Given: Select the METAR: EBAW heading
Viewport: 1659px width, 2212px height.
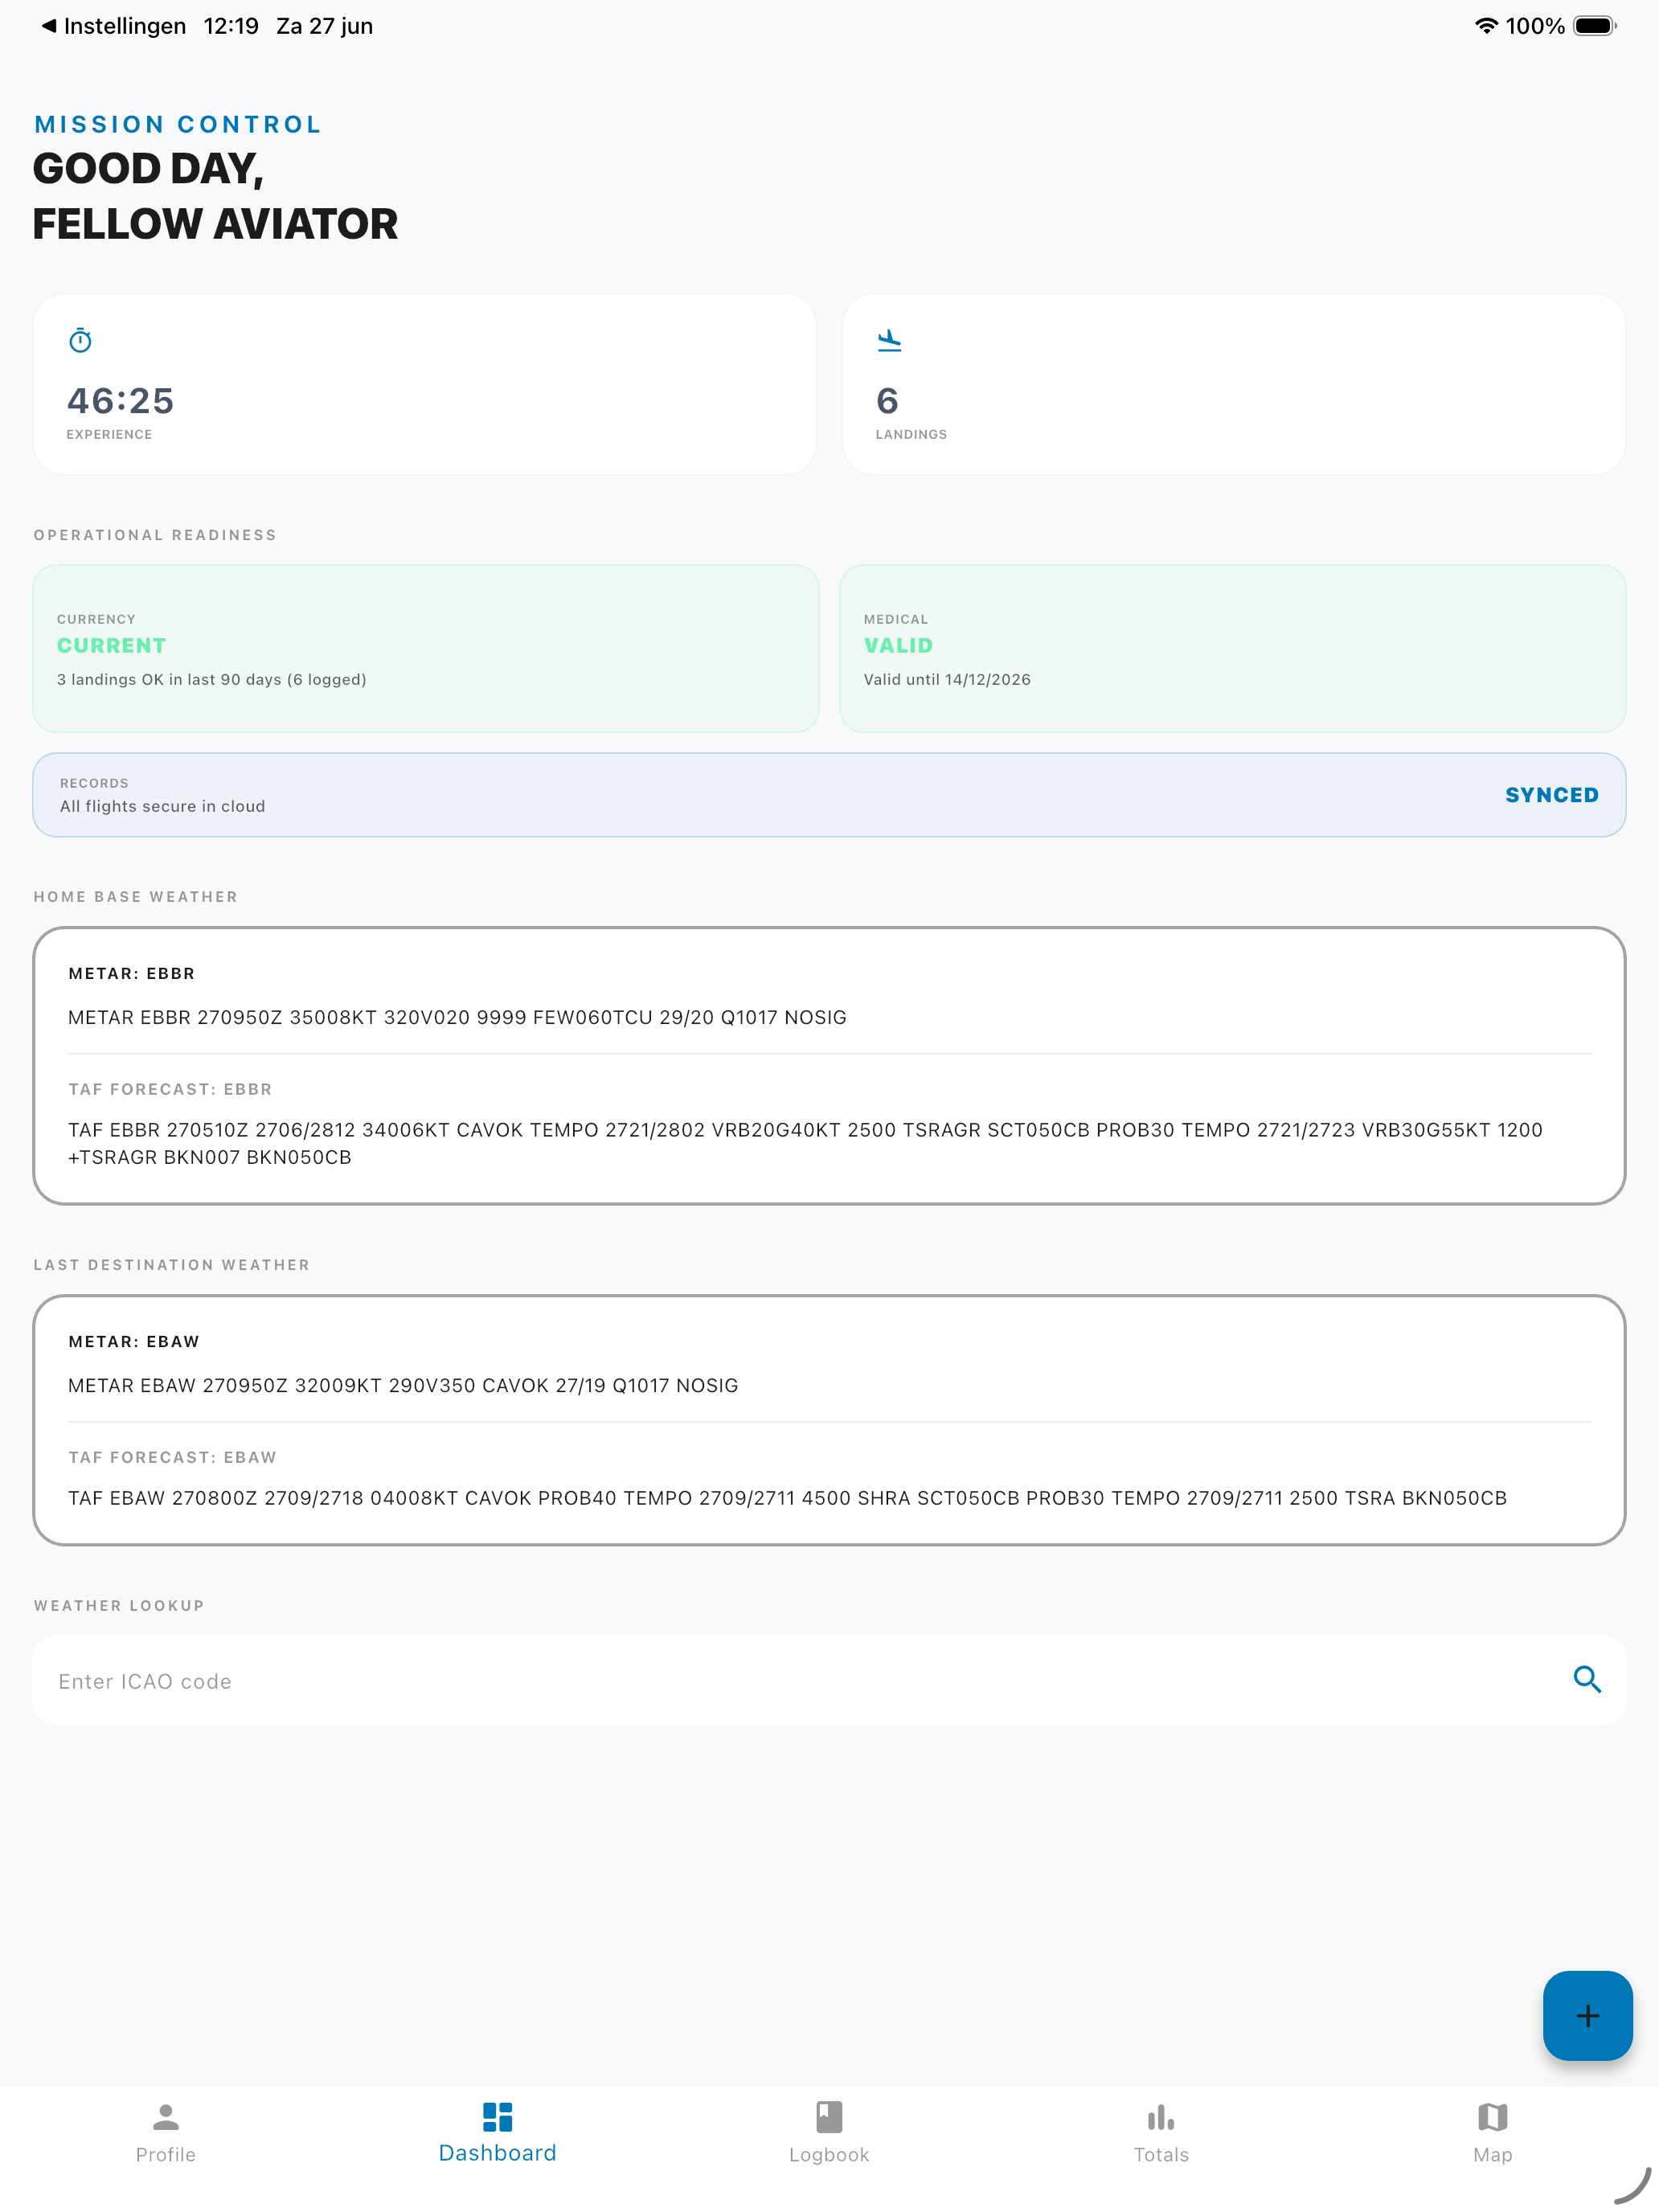Looking at the screenshot, I should pos(134,1342).
